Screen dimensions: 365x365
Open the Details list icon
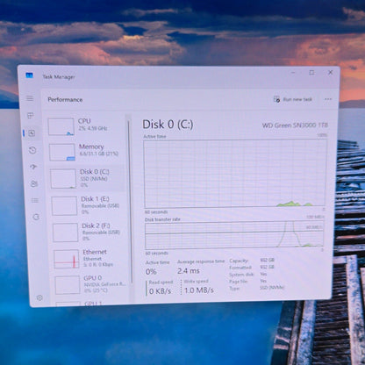pos(35,200)
